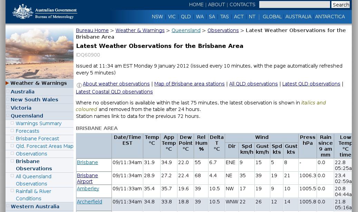The width and height of the screenshot is (358, 212).
Task: Click Amberley observation time 09/11:33am
Action: (127, 189)
